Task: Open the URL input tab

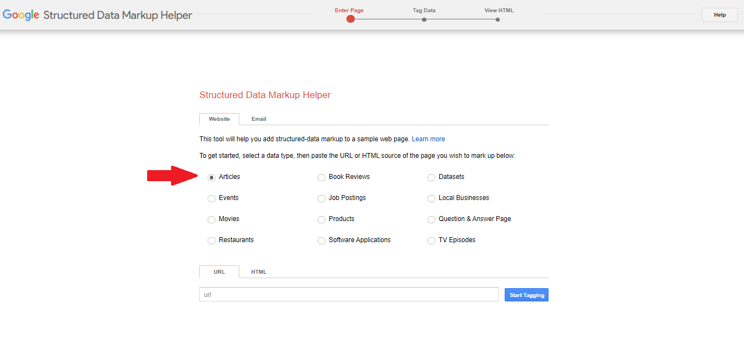Action: coord(219,272)
